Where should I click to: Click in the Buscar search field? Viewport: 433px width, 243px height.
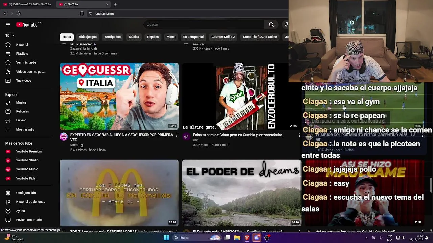click(x=204, y=24)
